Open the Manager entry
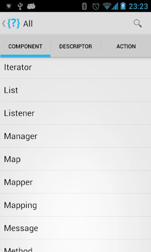 point(75,136)
